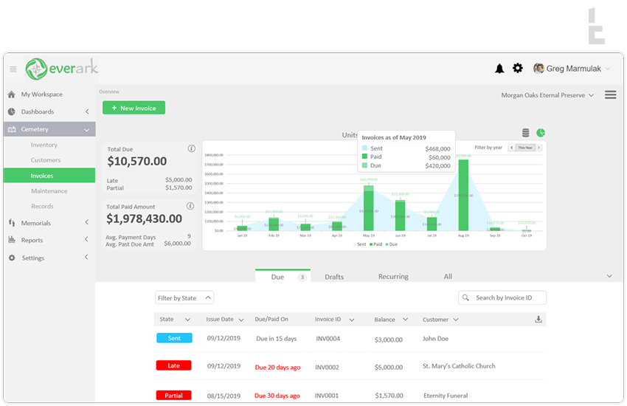Go to previous year in filter
Viewport: 627px width, 406px height.
point(510,148)
